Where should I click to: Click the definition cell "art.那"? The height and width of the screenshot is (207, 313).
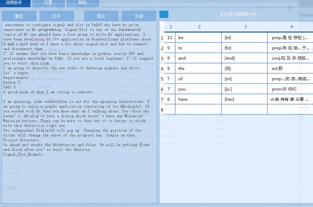click(x=290, y=68)
